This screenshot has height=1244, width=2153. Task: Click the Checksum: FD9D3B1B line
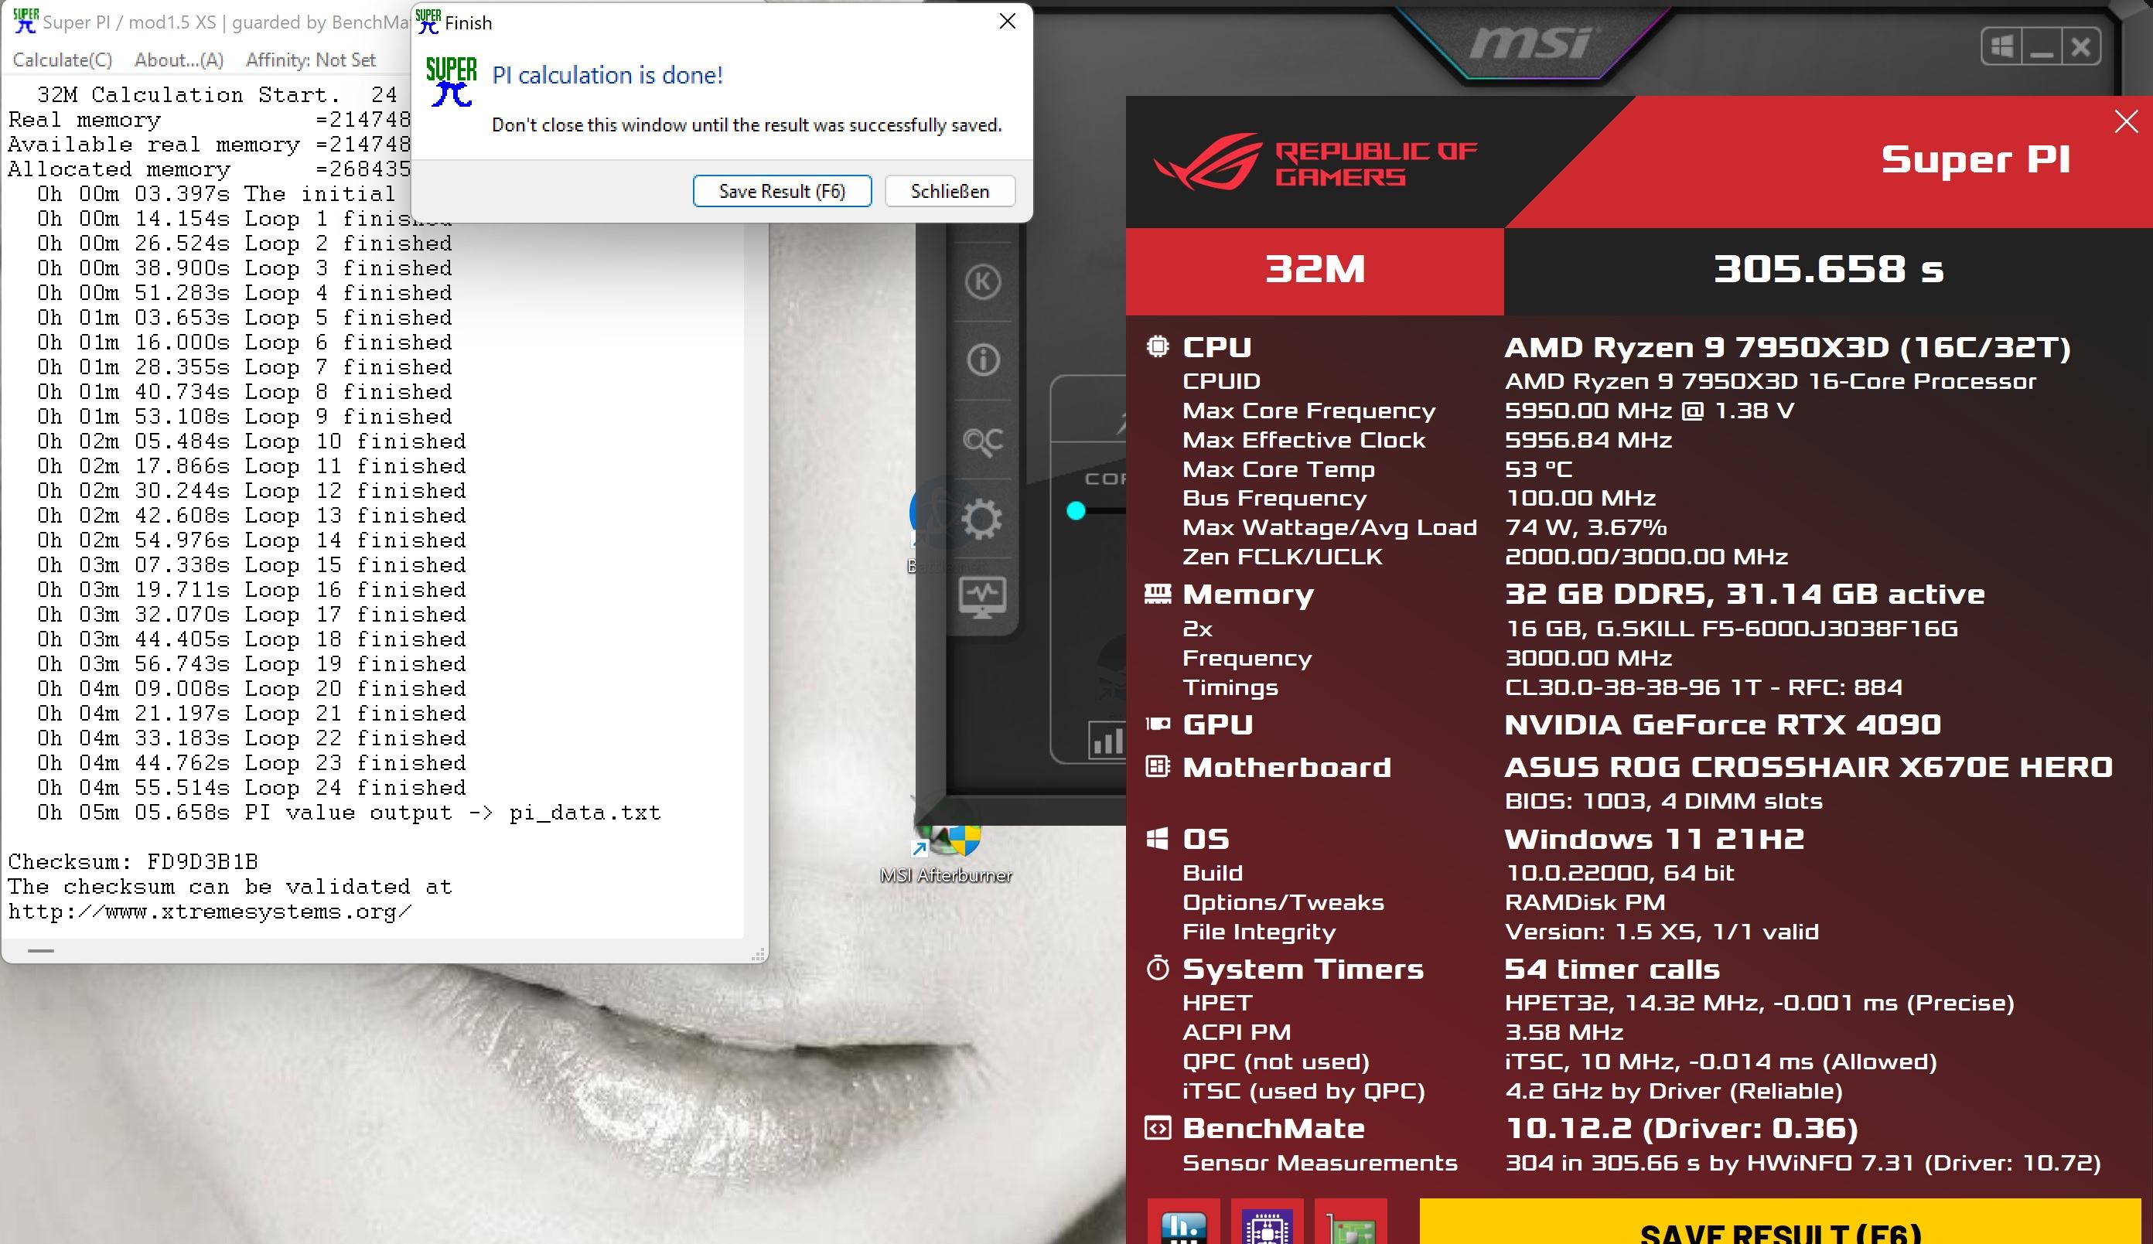tap(133, 861)
